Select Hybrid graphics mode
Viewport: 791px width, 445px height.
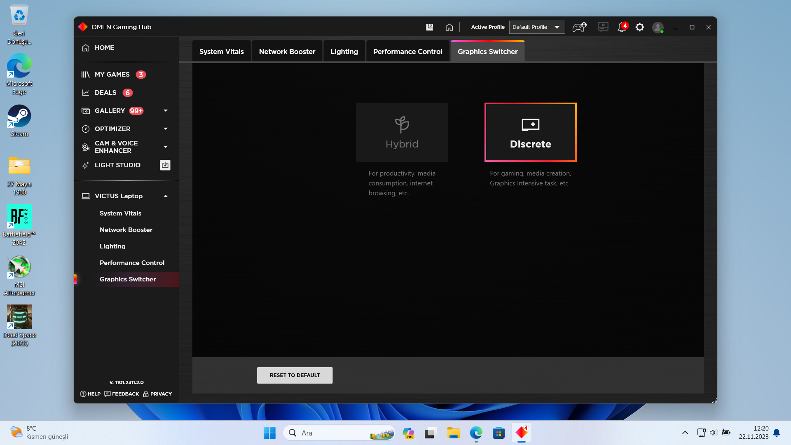point(402,132)
